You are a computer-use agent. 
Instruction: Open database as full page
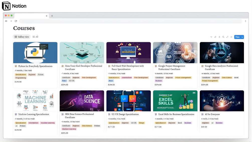(x=227, y=37)
